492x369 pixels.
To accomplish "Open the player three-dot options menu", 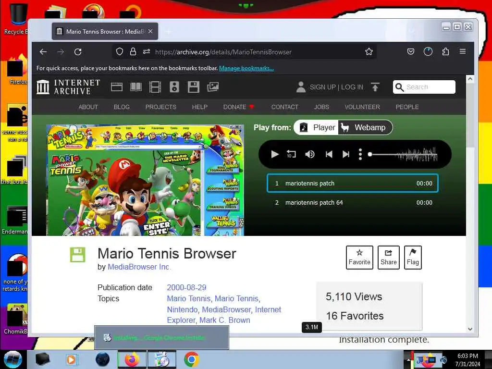I will tap(360, 154).
